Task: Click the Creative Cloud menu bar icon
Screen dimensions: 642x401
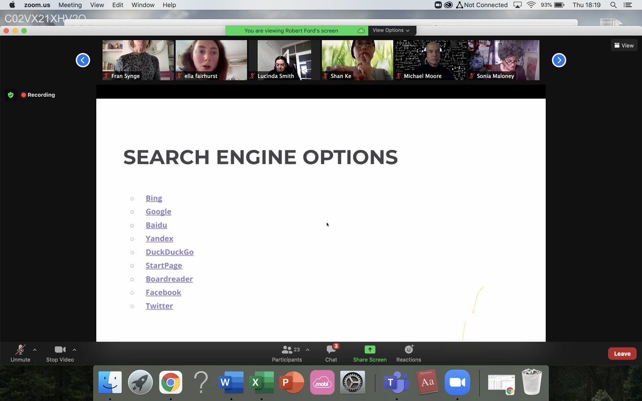Action: tap(448, 5)
